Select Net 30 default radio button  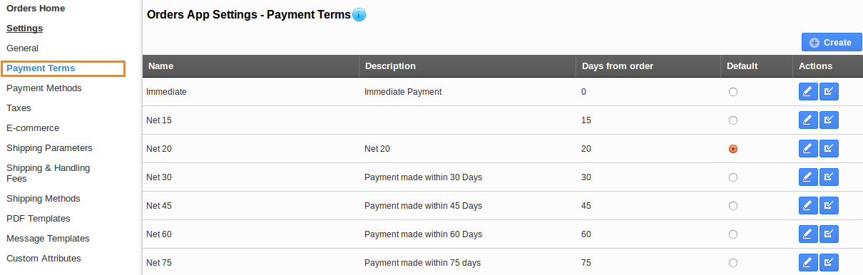coord(733,177)
